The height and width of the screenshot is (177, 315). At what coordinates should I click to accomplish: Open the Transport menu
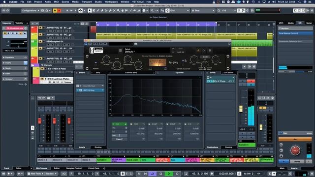[x=87, y=2]
